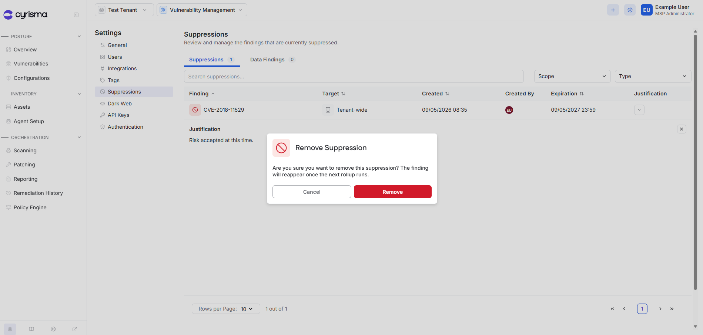
Task: Toggle the light theme sun icon
Action: [630, 10]
